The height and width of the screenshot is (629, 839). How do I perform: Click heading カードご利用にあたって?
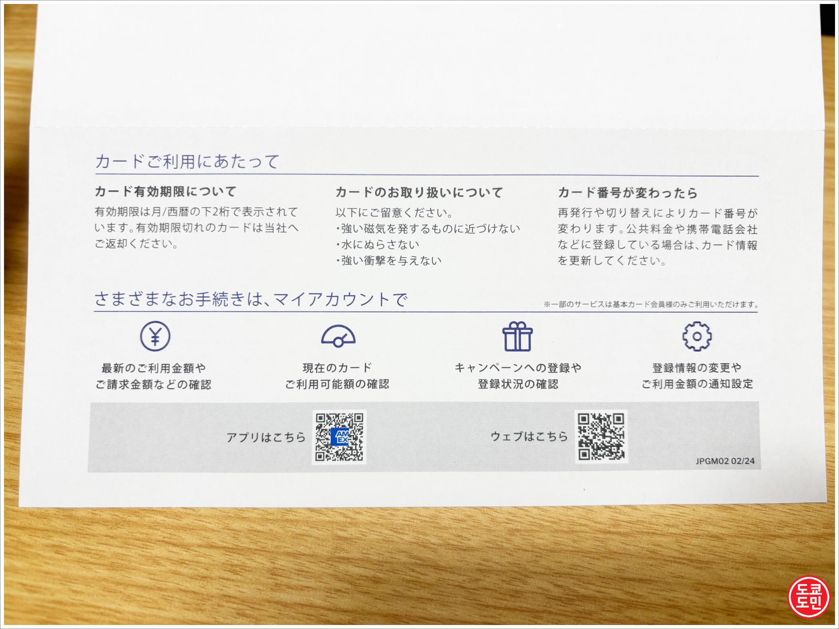[x=187, y=162]
